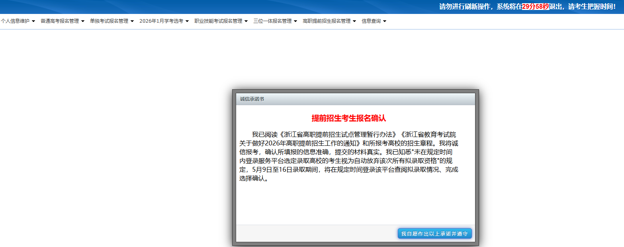Viewport: 624px width, 247px height.
Task: Click the dropdown arrow beside 个人信息维护
Action: click(33, 21)
